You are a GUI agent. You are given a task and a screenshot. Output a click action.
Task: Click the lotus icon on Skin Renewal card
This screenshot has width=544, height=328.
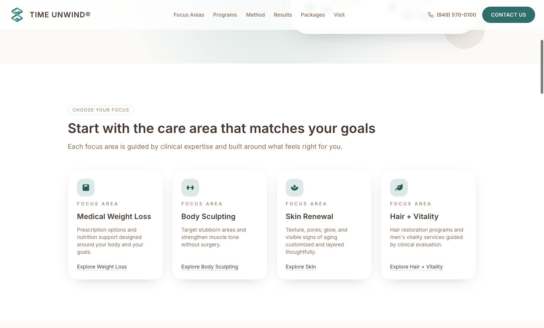point(295,188)
